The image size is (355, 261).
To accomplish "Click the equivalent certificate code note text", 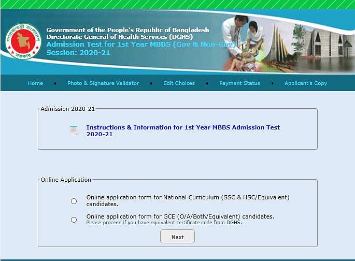I will click(164, 223).
